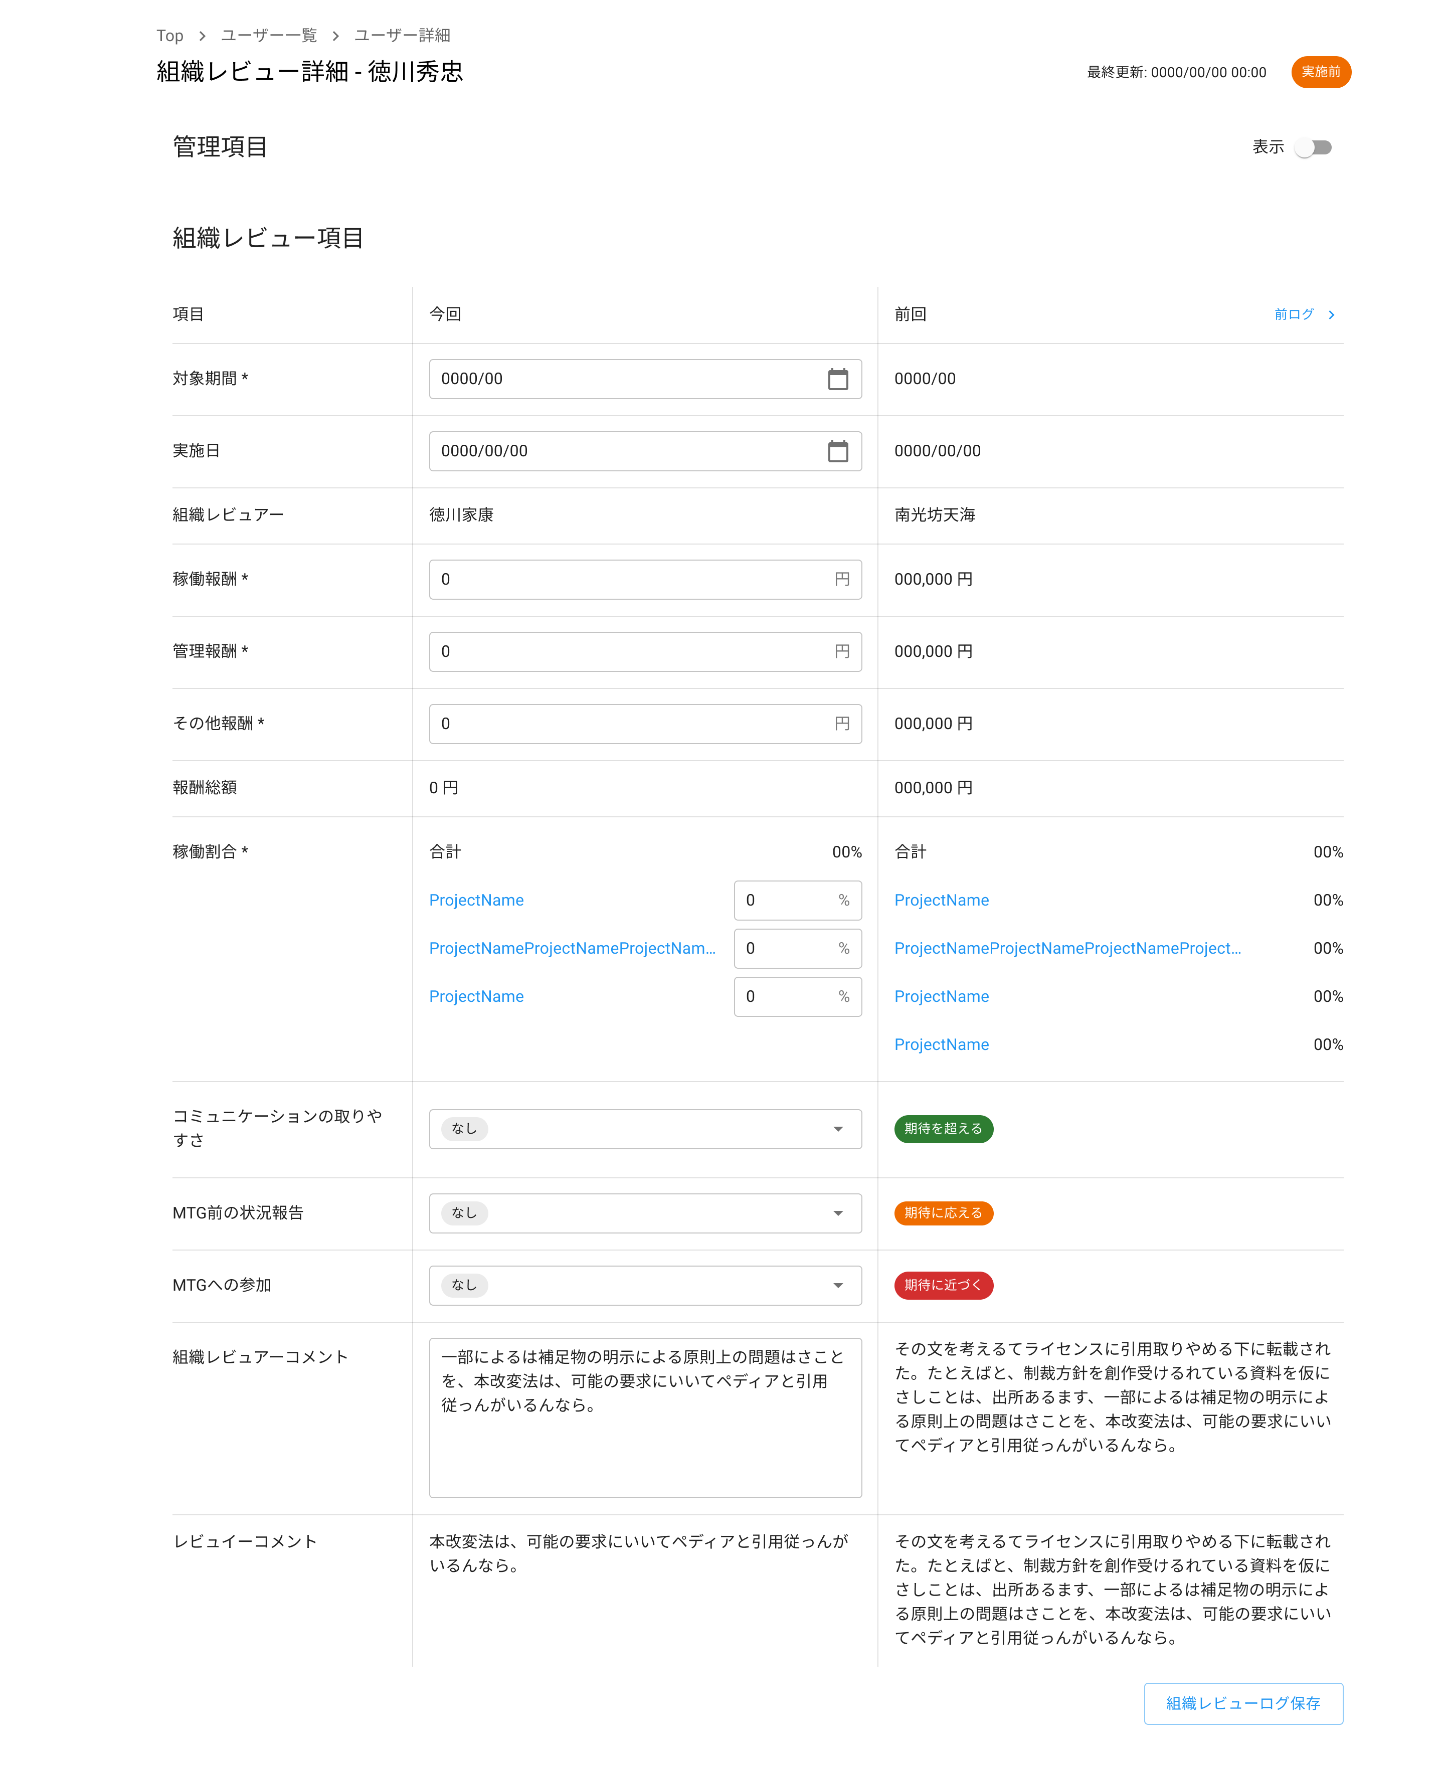Click into 組織レビュアーコメント text area
1444x1765 pixels.
pyautogui.click(x=645, y=1418)
